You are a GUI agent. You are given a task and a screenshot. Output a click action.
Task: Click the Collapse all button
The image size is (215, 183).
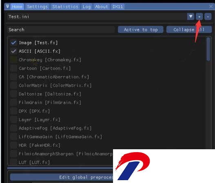coord(189,30)
